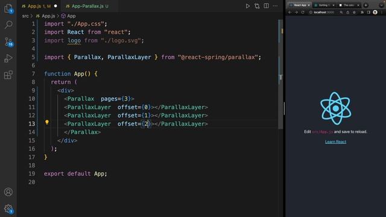
Task: Click the browser back arrow
Action: (289, 12)
